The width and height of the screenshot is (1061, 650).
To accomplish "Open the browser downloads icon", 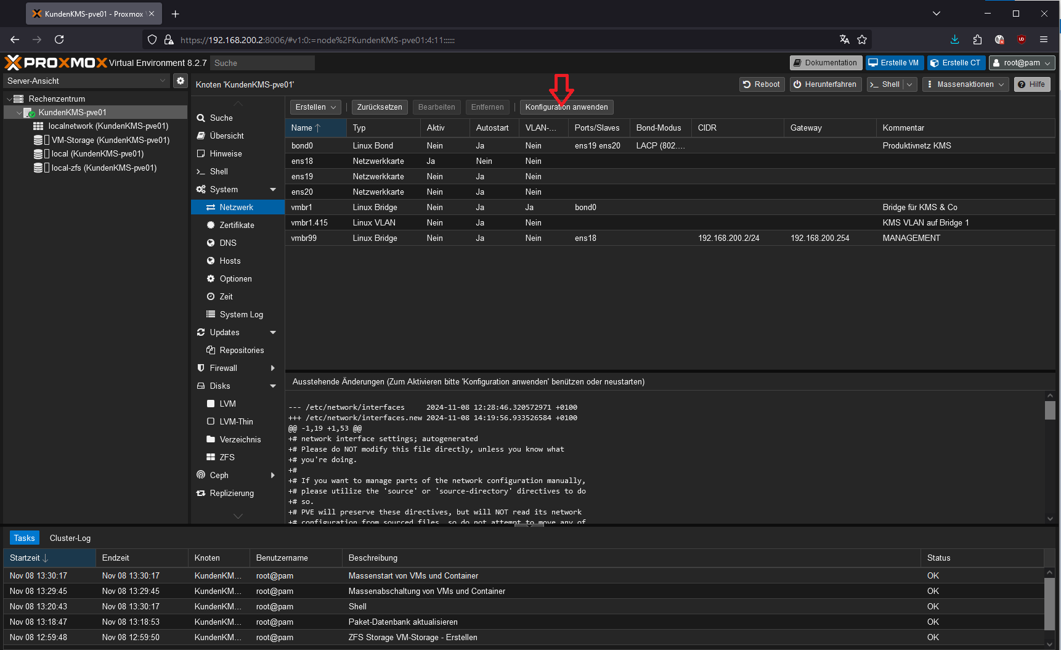I will 954,39.
